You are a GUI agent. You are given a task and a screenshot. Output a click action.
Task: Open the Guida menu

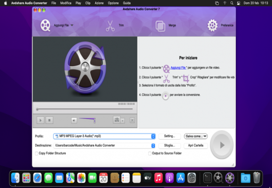(127, 3)
